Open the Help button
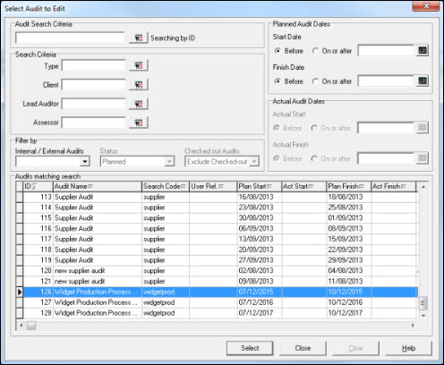Image resolution: width=444 pixels, height=365 pixels. (x=408, y=348)
